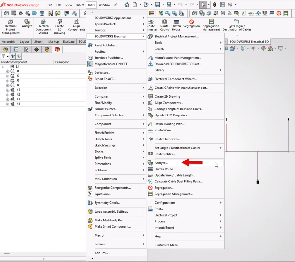Toggle the L1 checkbox in the tree
The image size is (295, 262).
7,66
